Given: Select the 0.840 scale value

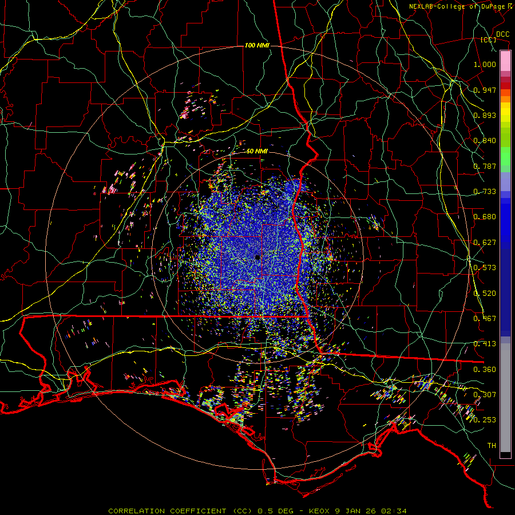Looking at the screenshot, I should 485,141.
